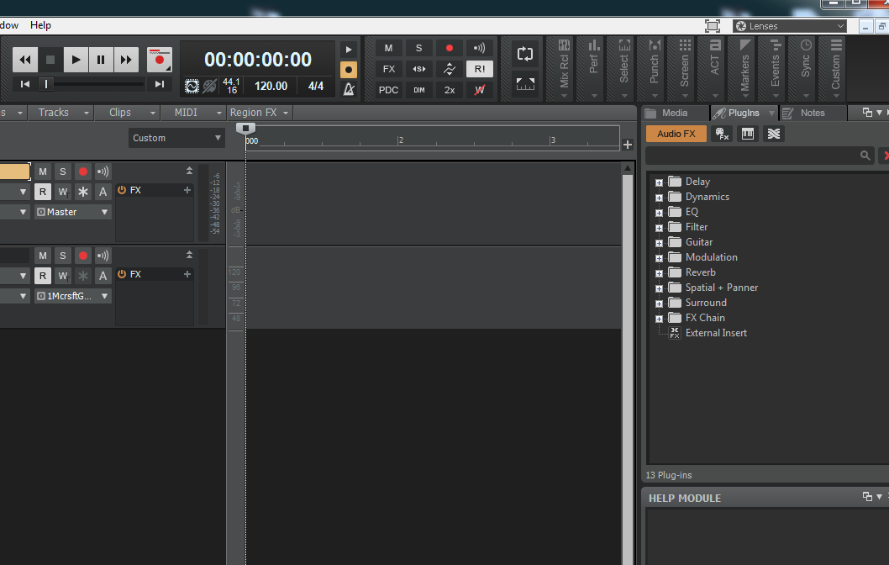Open the Lenses dropdown
This screenshot has width=889, height=565.
pyautogui.click(x=789, y=26)
